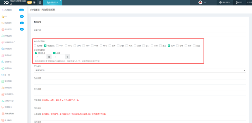
Task: Click the home icon in top bar
Action: (40, 2)
